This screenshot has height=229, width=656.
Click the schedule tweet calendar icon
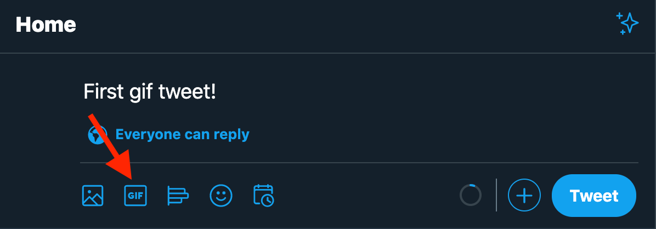point(264,196)
